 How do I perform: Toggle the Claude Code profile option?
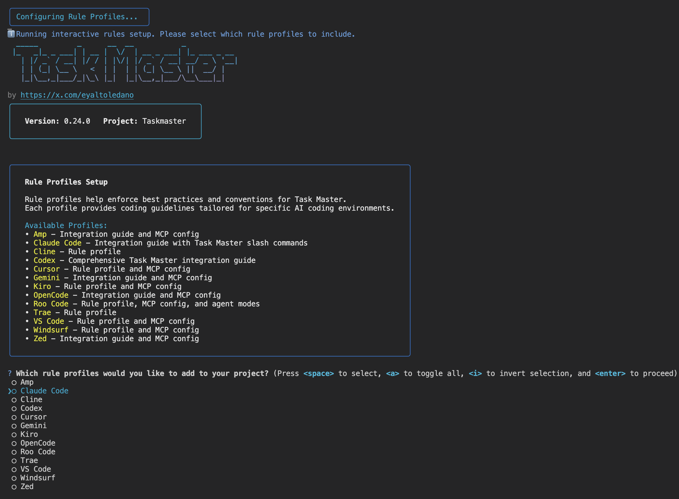point(14,391)
